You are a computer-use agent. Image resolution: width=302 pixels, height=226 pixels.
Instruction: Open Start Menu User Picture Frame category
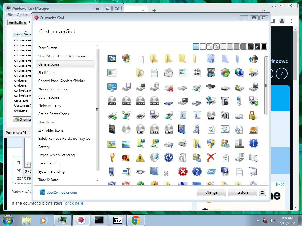tap(62, 56)
